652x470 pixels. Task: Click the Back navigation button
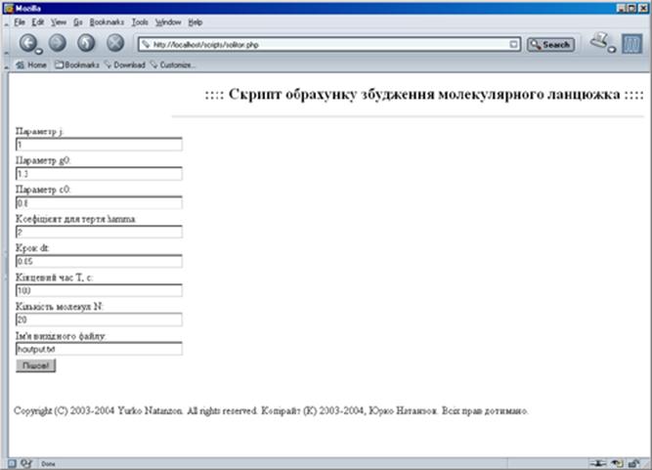28,43
